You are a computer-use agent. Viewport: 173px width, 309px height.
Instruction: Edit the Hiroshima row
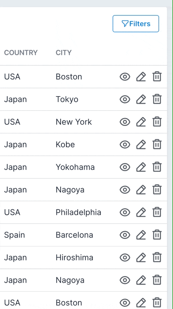(x=141, y=258)
